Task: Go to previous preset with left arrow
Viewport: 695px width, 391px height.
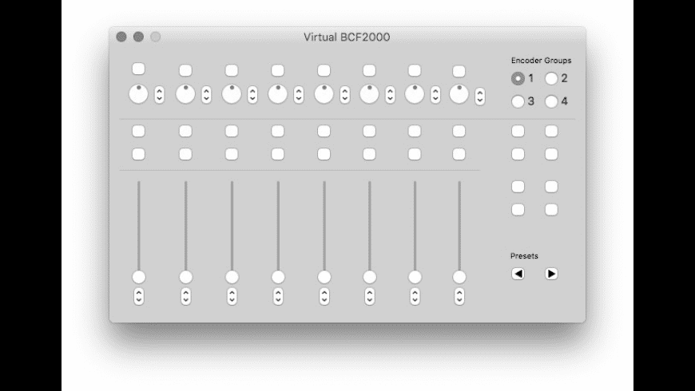Action: (x=518, y=274)
